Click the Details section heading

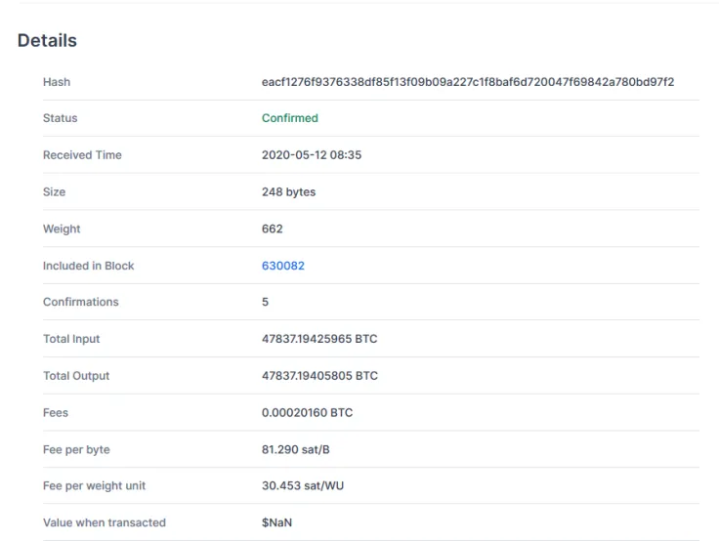(x=47, y=41)
